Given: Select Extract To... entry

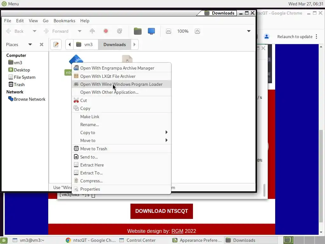Looking at the screenshot, I should coord(121,173).
